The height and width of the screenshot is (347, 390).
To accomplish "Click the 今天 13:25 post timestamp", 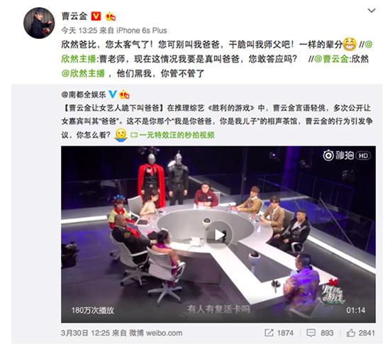I will pos(79,31).
